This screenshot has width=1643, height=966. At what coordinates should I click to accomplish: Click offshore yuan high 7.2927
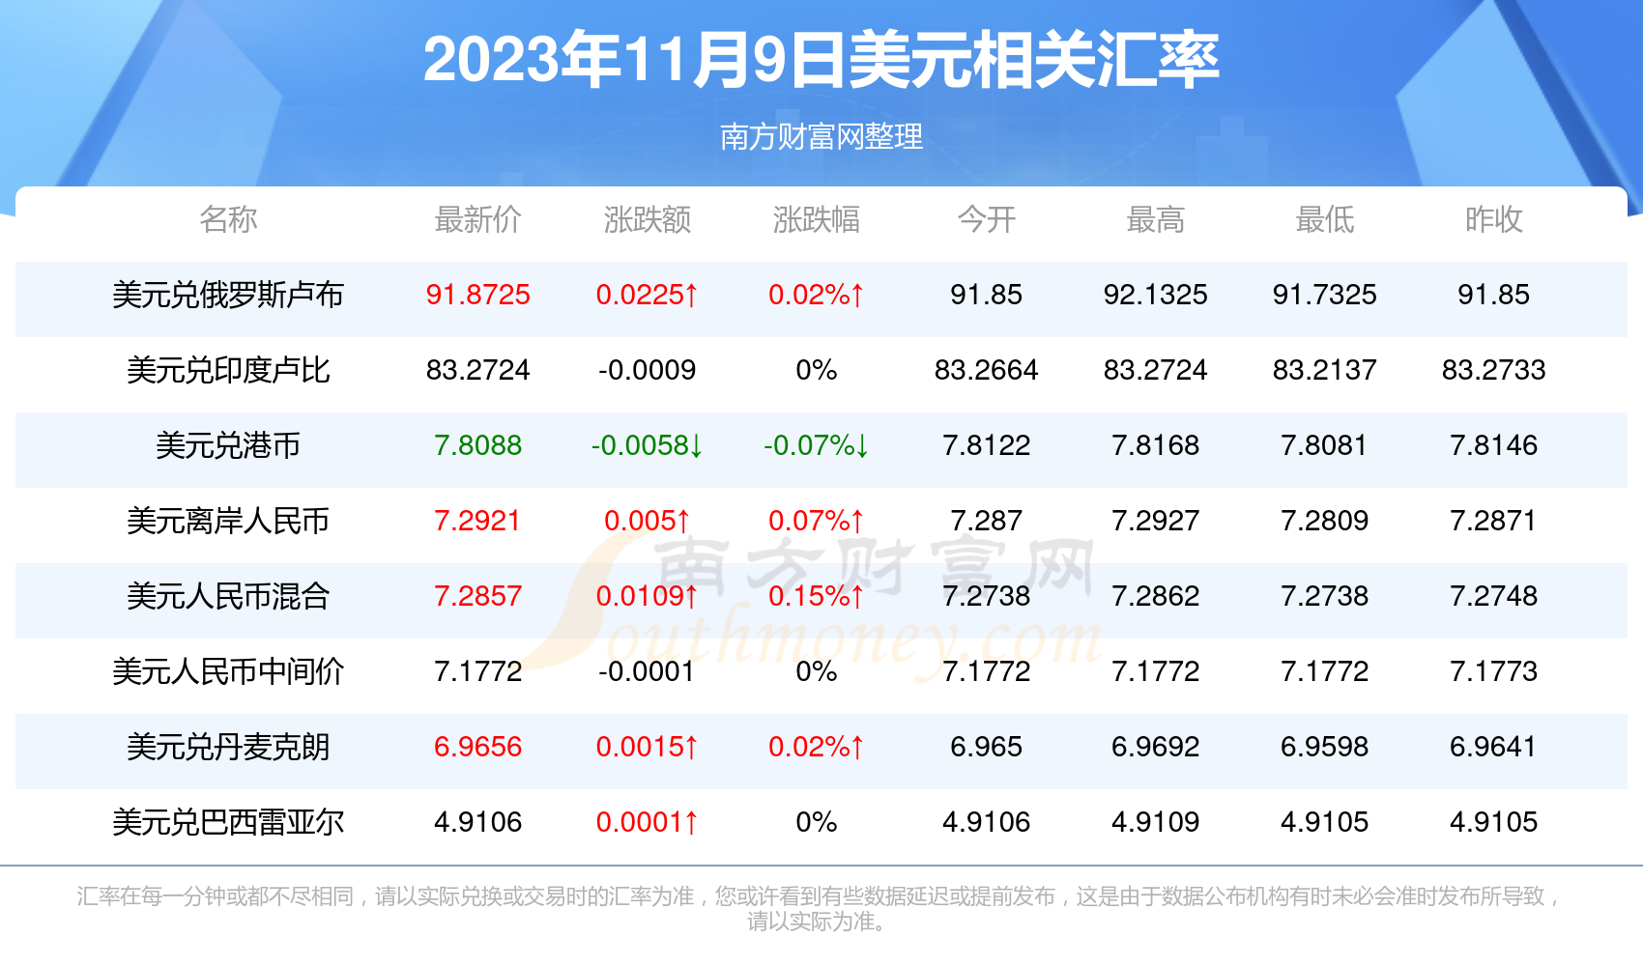click(1156, 521)
